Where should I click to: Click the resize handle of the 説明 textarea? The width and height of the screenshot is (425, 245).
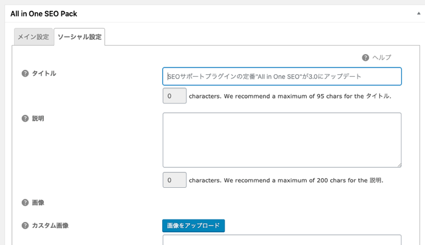click(399, 165)
